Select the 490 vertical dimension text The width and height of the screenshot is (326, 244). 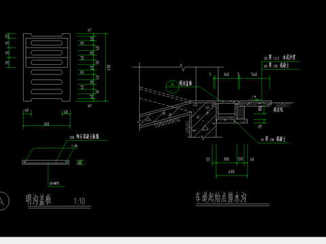point(109,67)
